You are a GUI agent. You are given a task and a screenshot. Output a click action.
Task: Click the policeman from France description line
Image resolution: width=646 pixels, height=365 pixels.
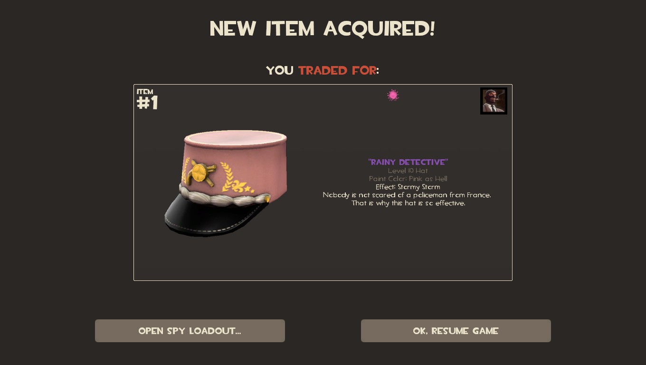pyautogui.click(x=407, y=195)
